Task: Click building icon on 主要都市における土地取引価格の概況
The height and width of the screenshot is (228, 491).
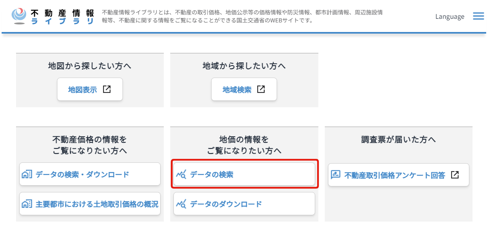Action: pyautogui.click(x=26, y=204)
